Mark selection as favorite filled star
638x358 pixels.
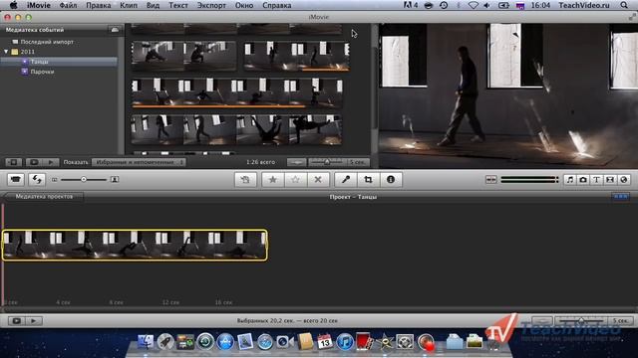(272, 179)
